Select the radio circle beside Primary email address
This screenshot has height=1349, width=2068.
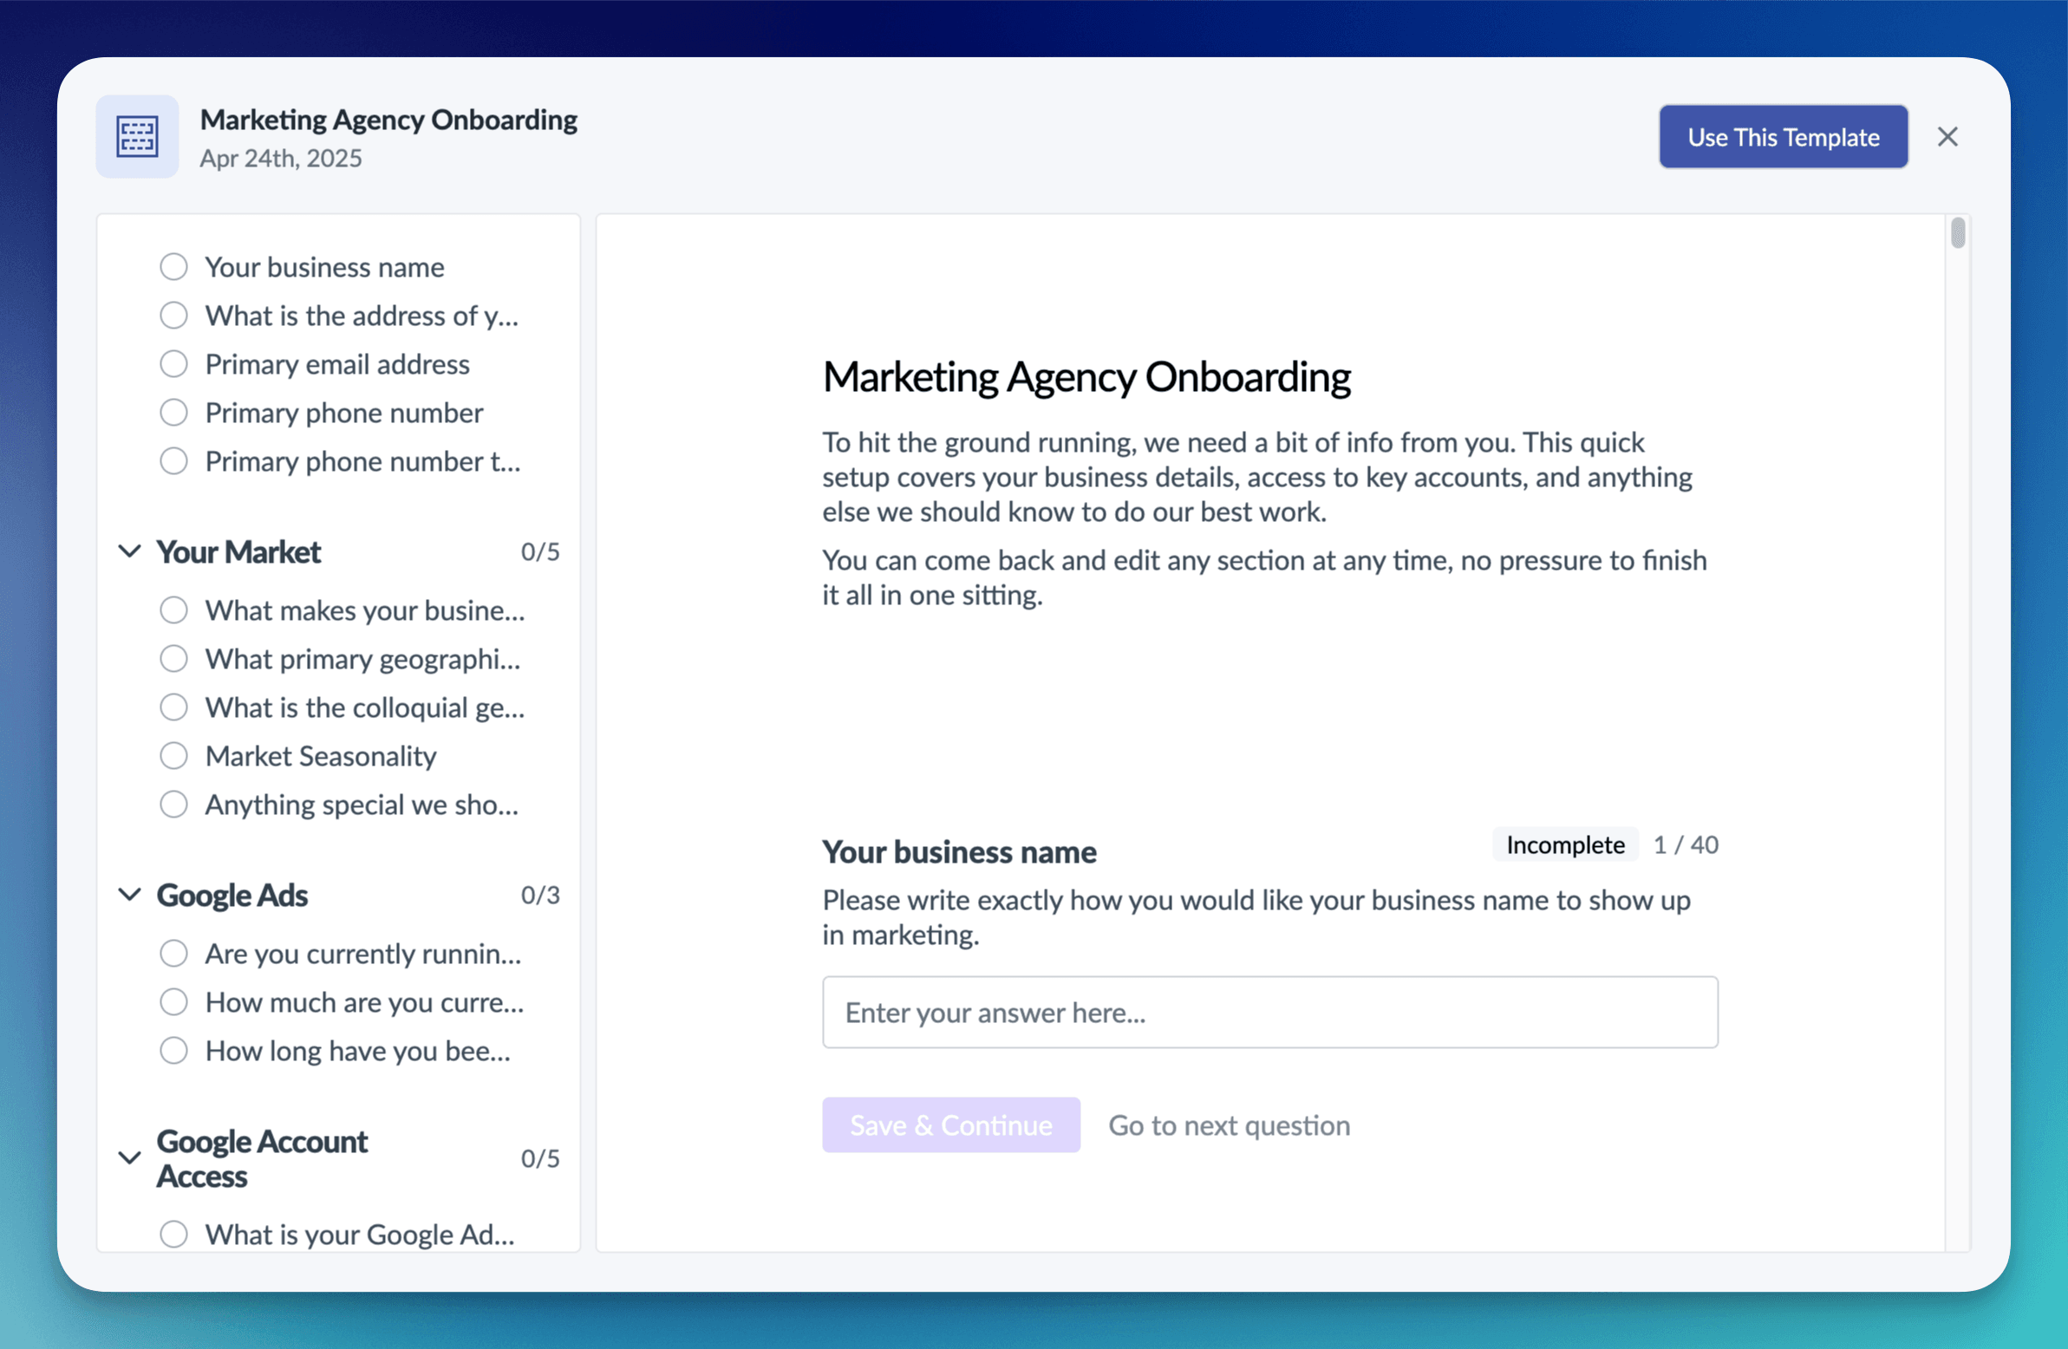point(173,364)
